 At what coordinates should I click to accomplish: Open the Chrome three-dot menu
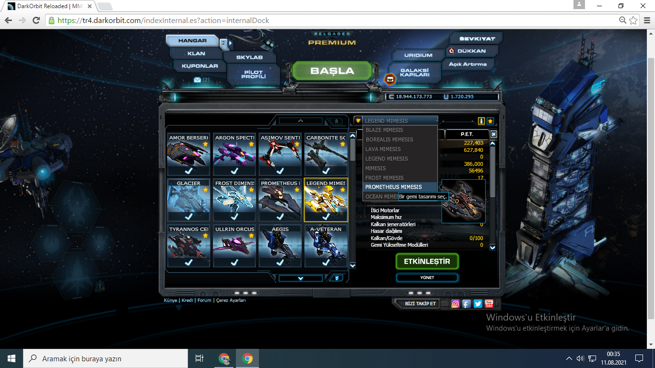pyautogui.click(x=646, y=21)
